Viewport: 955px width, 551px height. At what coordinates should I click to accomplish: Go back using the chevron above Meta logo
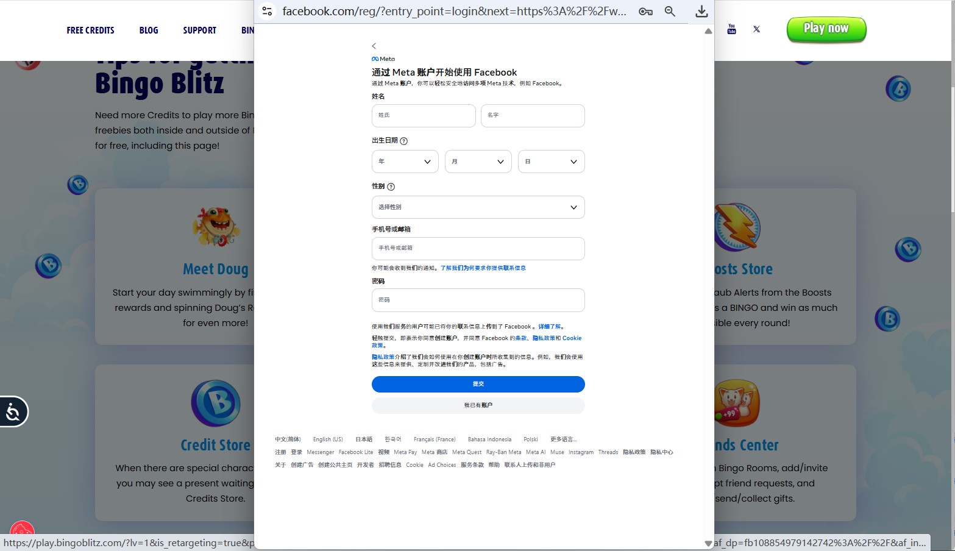[x=374, y=46]
